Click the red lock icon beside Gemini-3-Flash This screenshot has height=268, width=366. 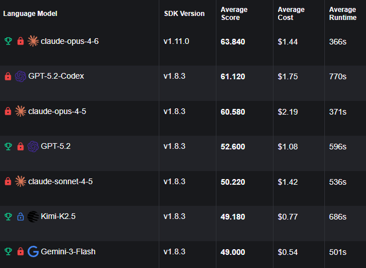pos(21,251)
